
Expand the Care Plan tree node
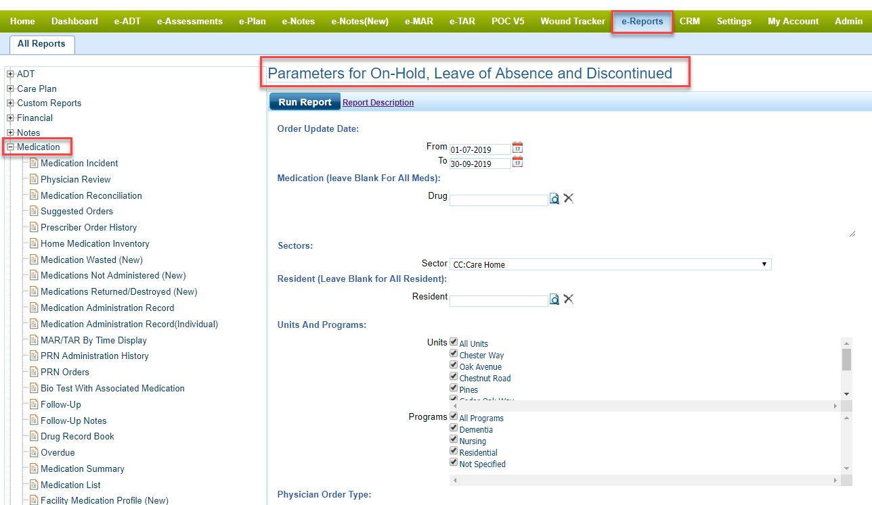(10, 89)
